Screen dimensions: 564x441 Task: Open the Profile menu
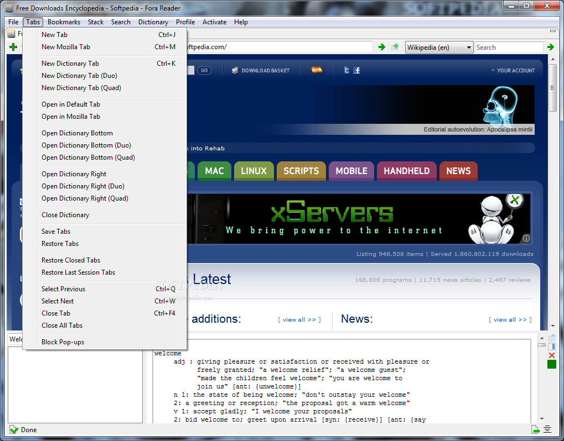click(185, 22)
